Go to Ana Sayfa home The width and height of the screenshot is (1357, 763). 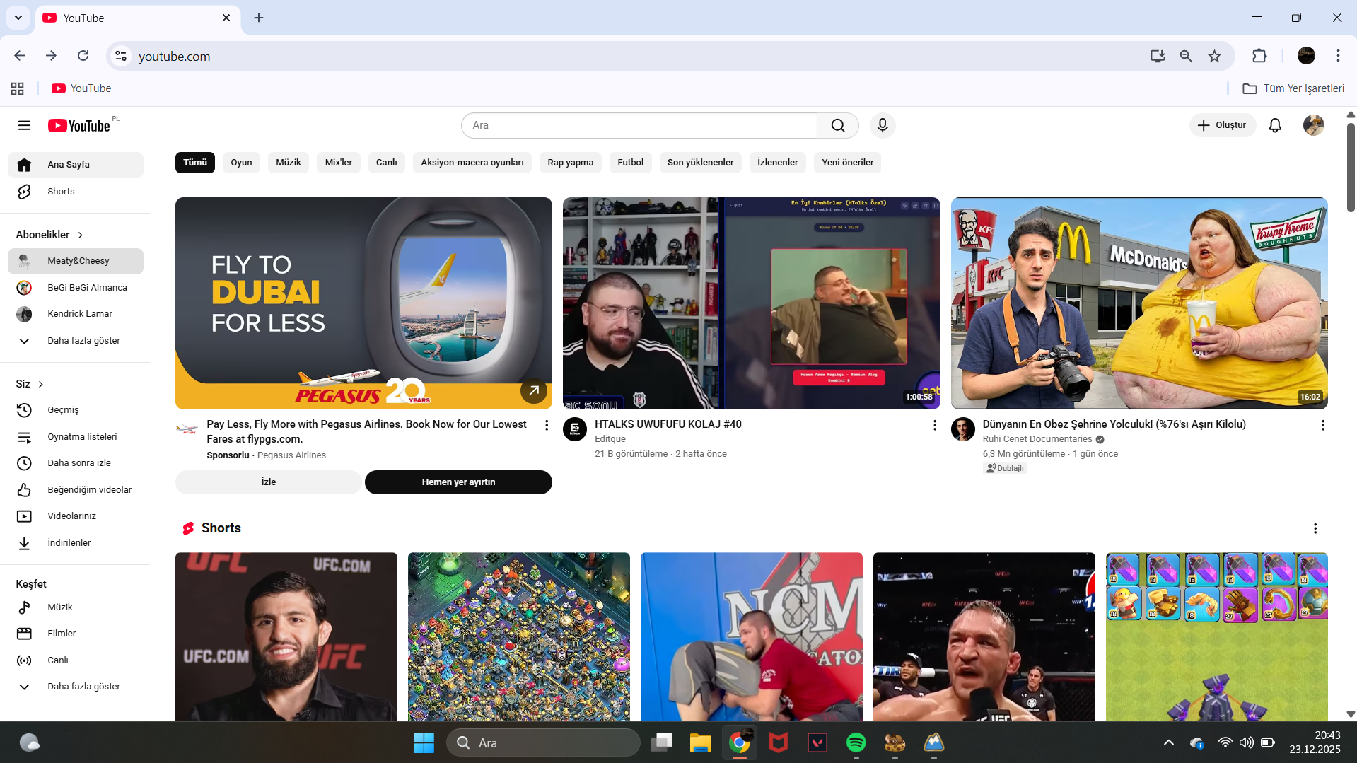(x=76, y=165)
